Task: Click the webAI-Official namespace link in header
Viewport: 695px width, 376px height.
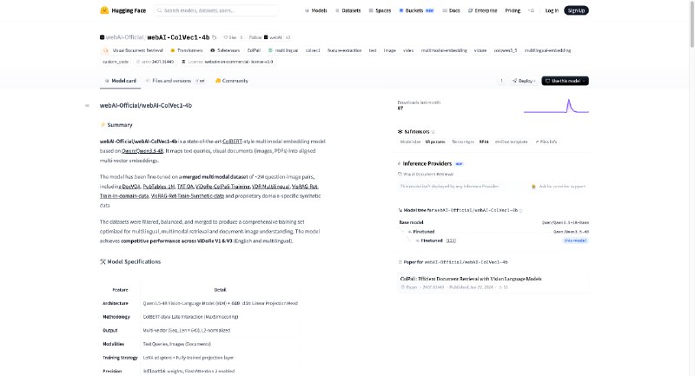Action: coord(124,37)
